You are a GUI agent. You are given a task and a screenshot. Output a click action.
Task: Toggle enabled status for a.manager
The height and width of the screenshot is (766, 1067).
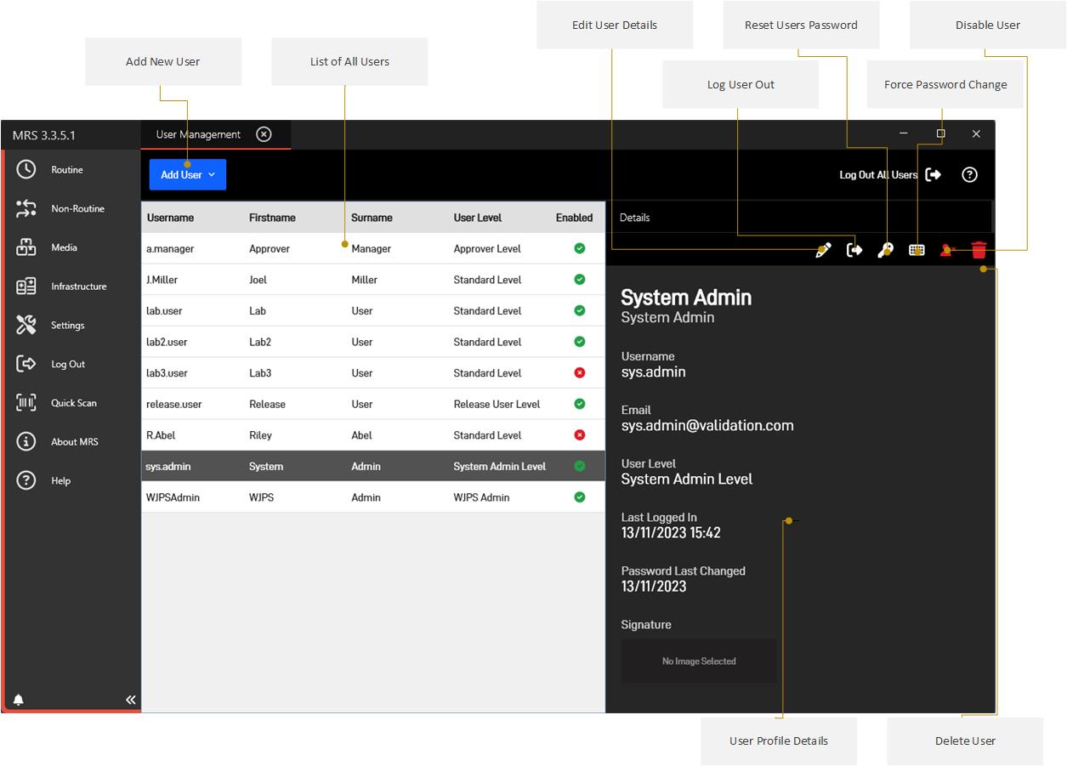[580, 249]
